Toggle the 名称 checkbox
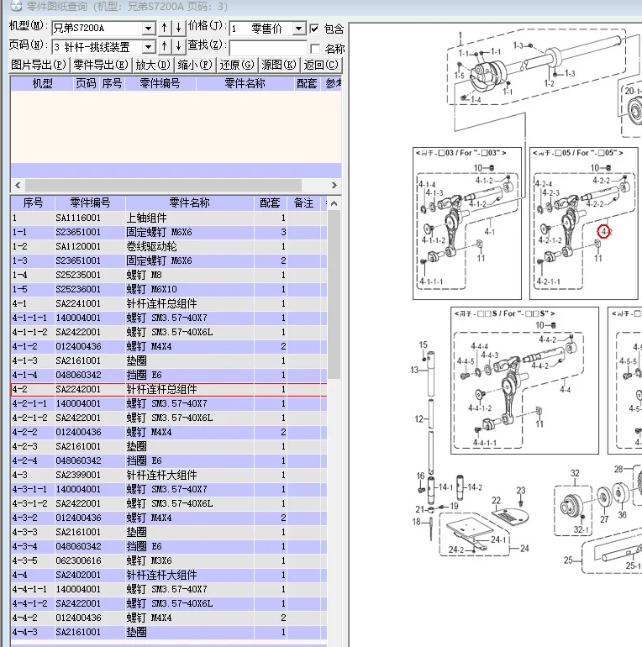This screenshot has height=647, width=642. 315,49
